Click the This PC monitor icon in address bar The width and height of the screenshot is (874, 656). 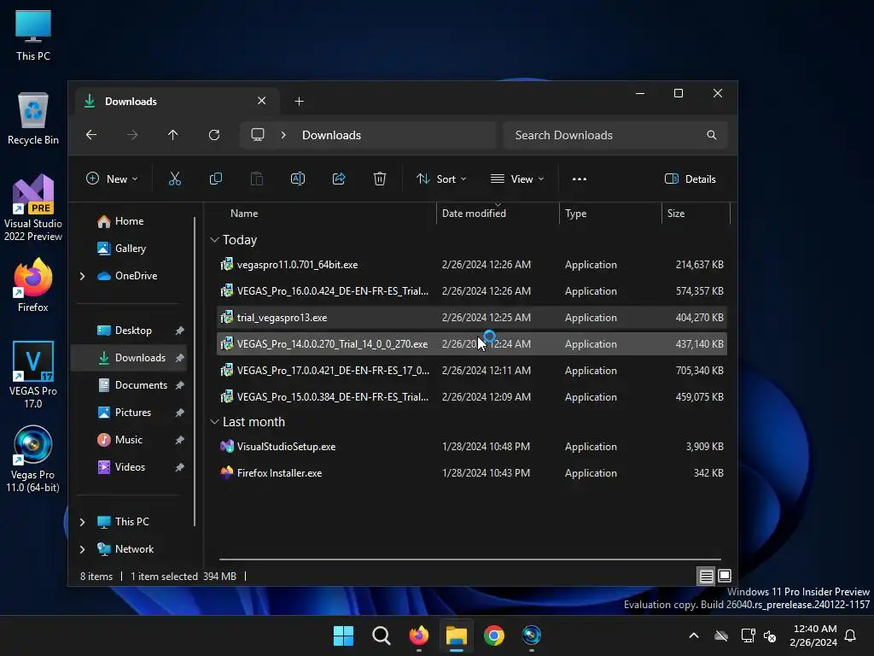point(258,135)
